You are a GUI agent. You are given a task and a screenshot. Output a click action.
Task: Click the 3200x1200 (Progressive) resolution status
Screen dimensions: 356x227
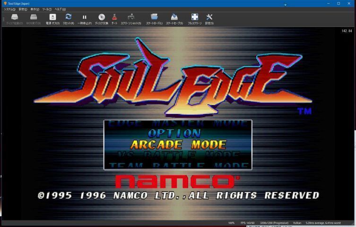274,223
